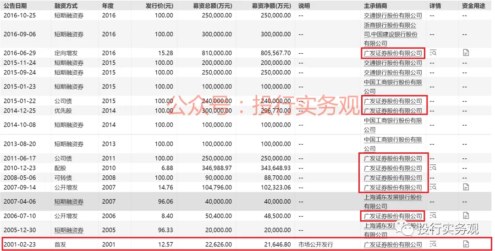Click 公告日期 column header

(x=15, y=6)
